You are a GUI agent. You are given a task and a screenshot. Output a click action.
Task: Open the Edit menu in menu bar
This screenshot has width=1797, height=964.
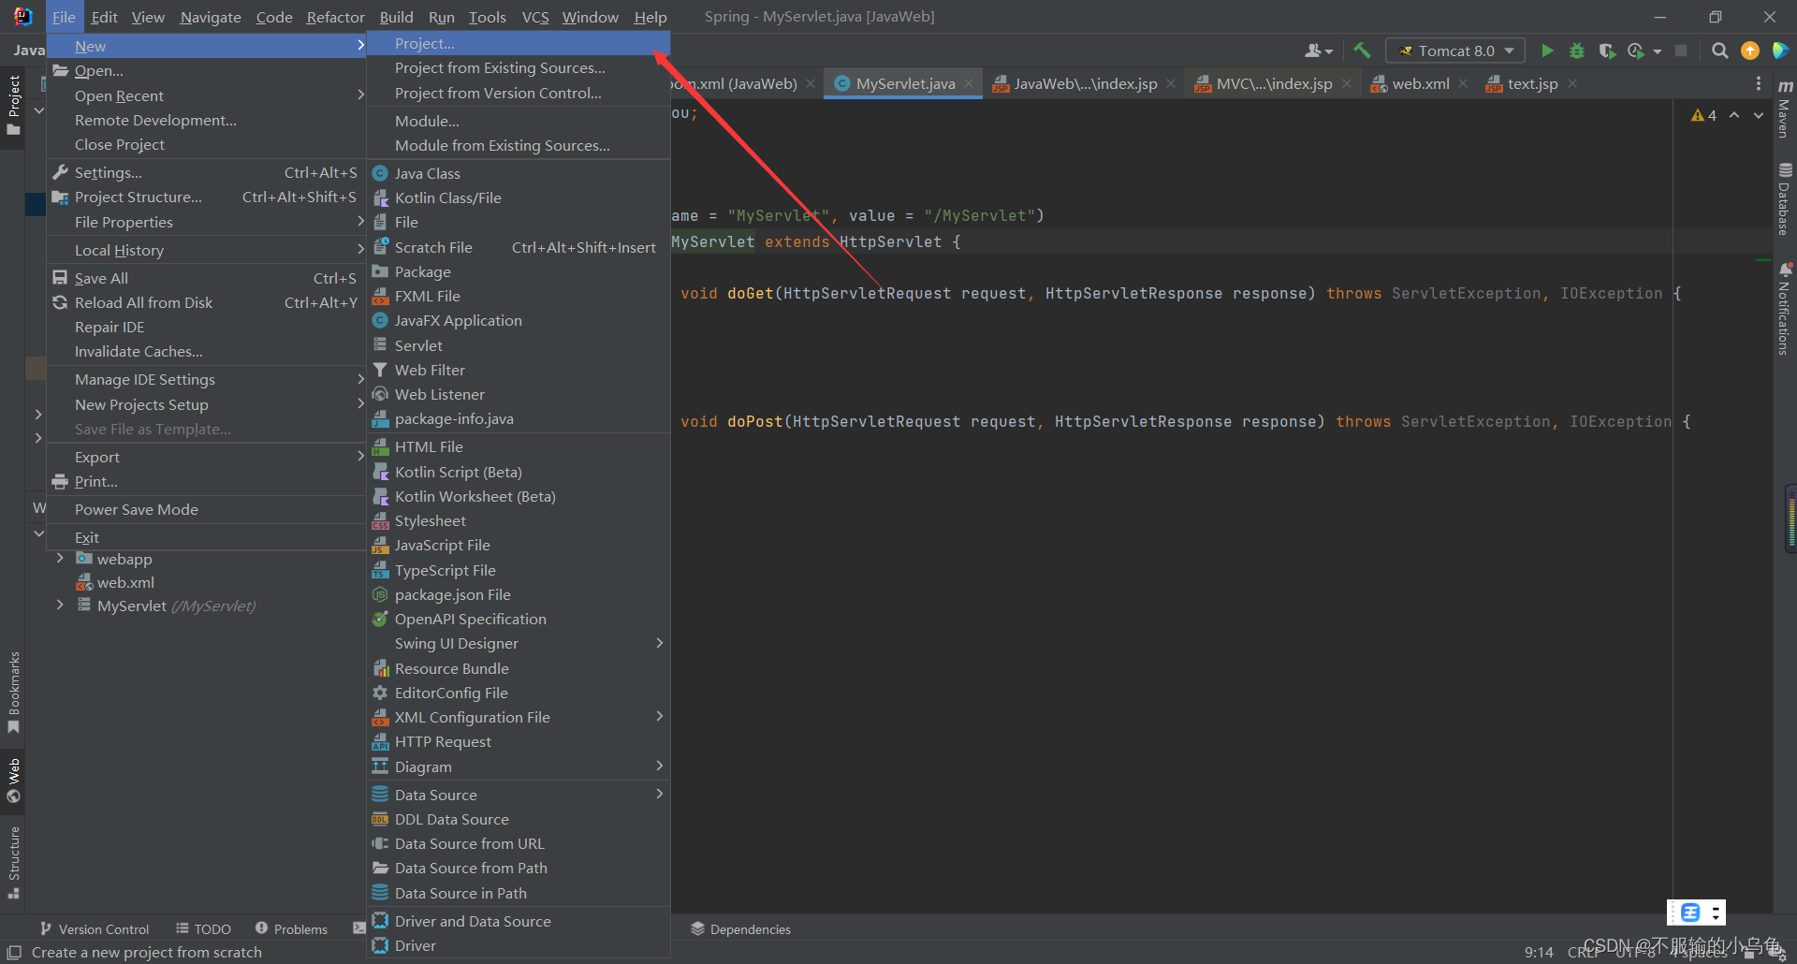[x=104, y=17]
